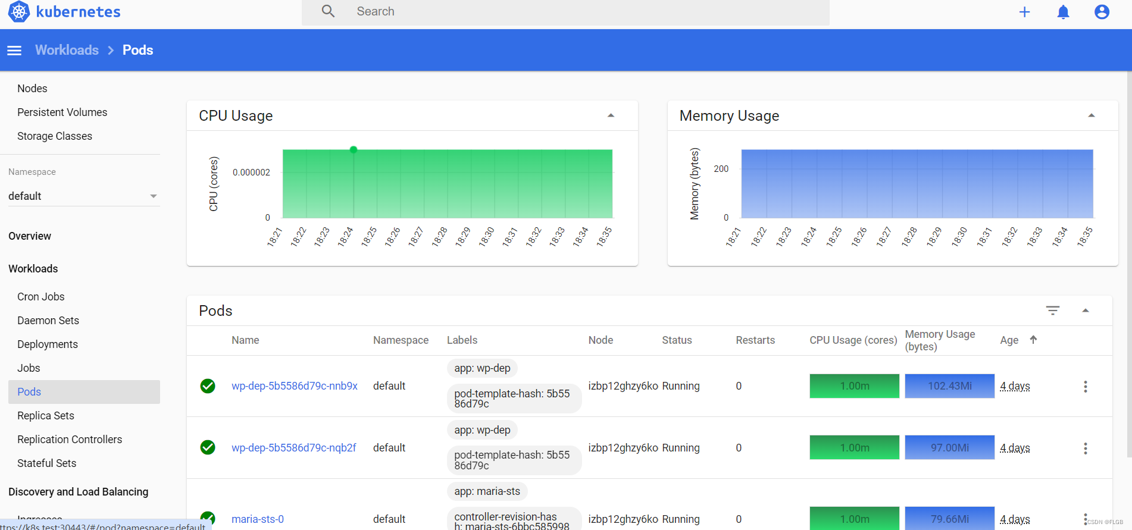Screen dimensions: 1132x530
Task: Open Workloads section in sidebar
Action: [x=33, y=269]
